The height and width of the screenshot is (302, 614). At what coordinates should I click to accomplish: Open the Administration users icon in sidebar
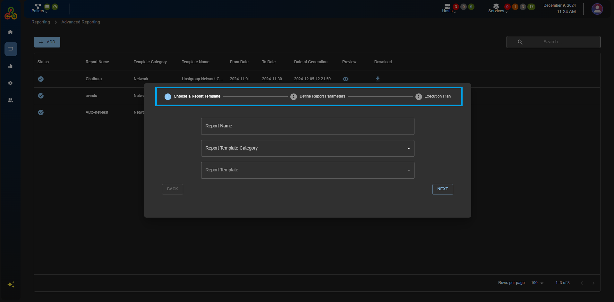(11, 100)
